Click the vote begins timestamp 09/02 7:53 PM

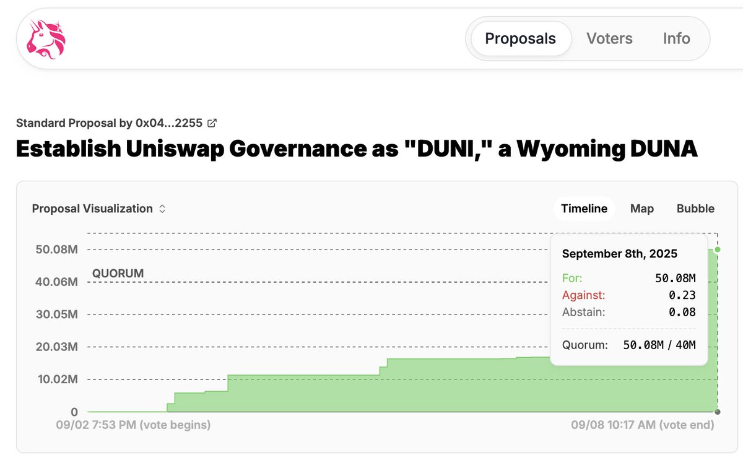click(133, 425)
